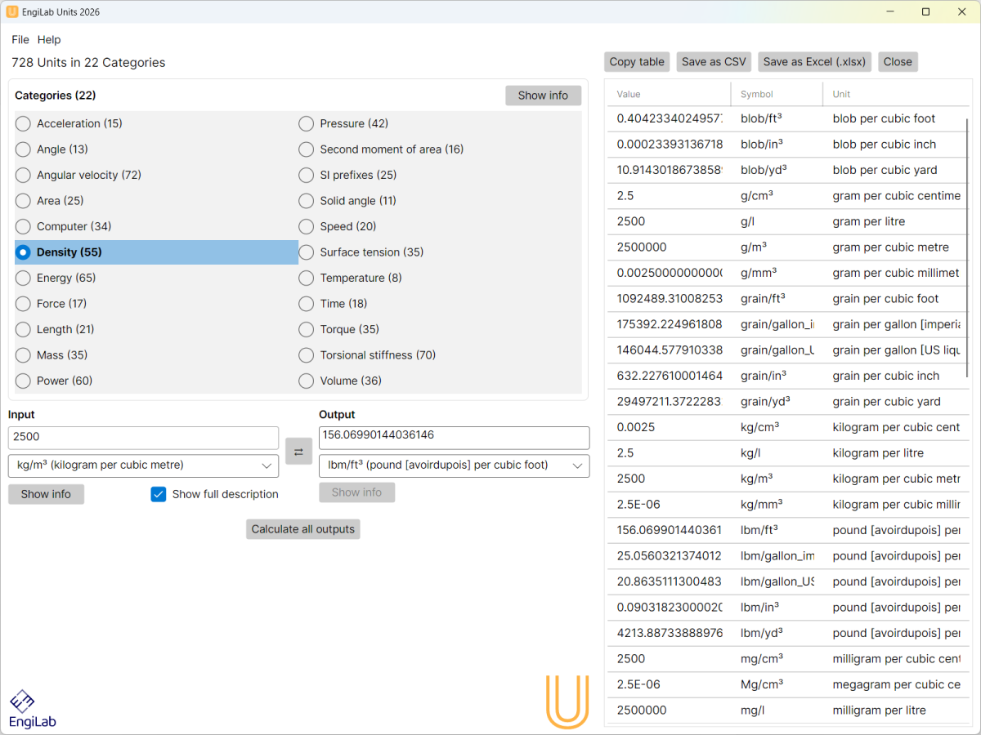The width and height of the screenshot is (981, 735).
Task: Click the results table vertical scrollbar
Action: [967, 245]
